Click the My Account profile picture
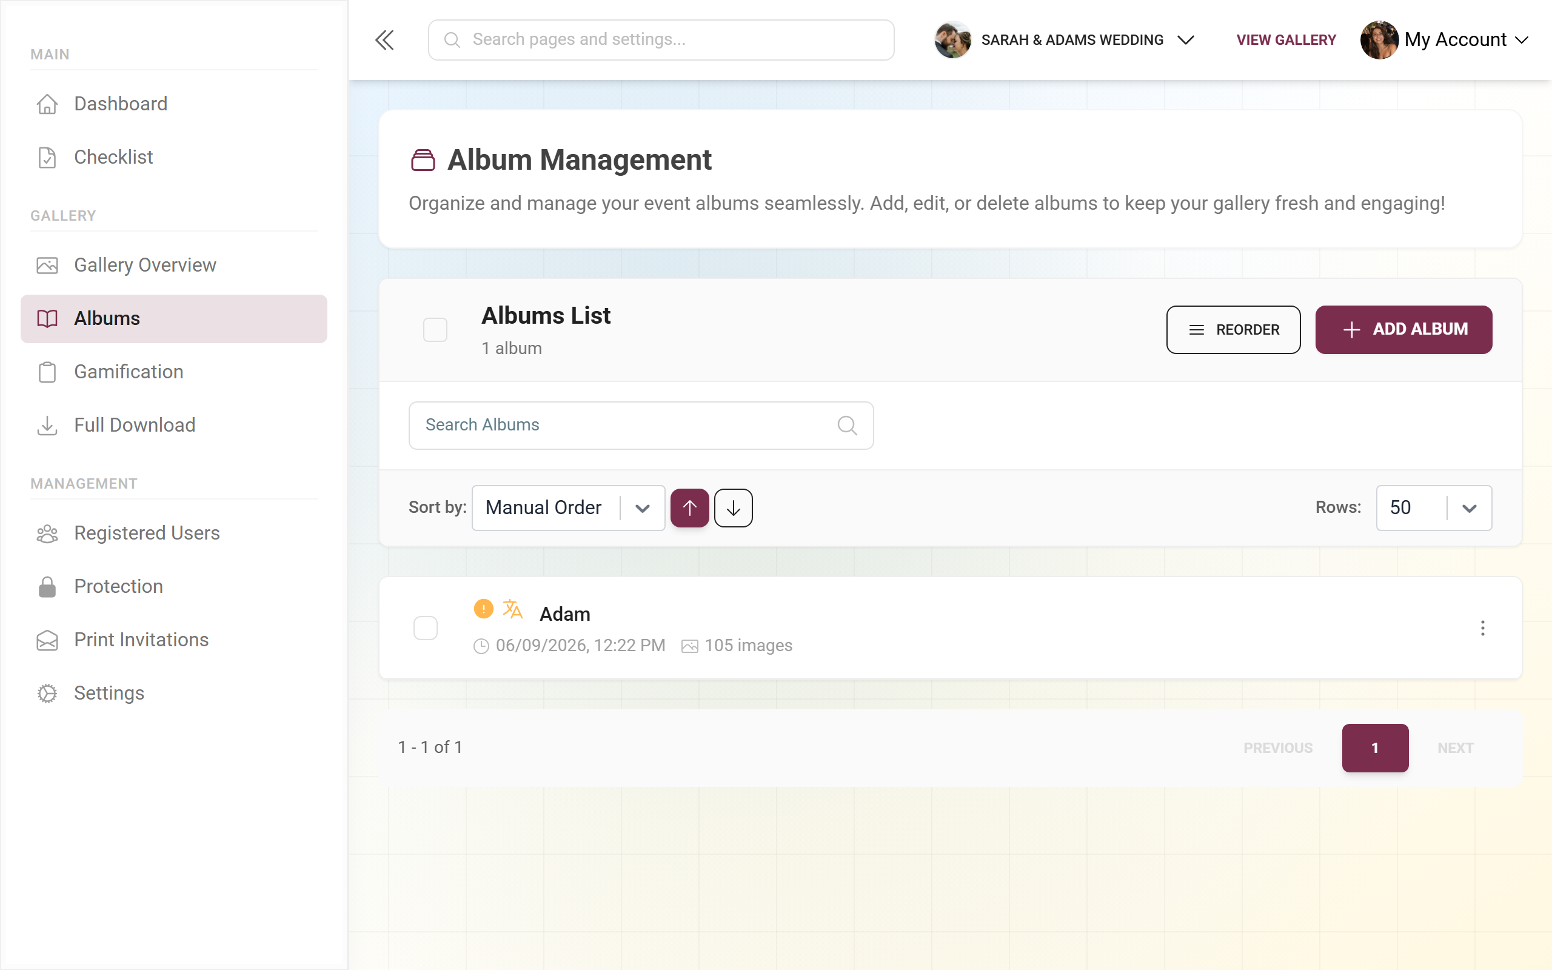The width and height of the screenshot is (1552, 970). click(1379, 40)
